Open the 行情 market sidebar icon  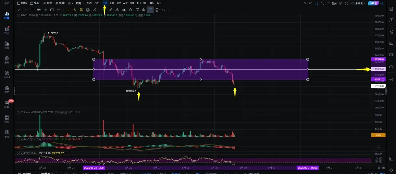coord(7,16)
